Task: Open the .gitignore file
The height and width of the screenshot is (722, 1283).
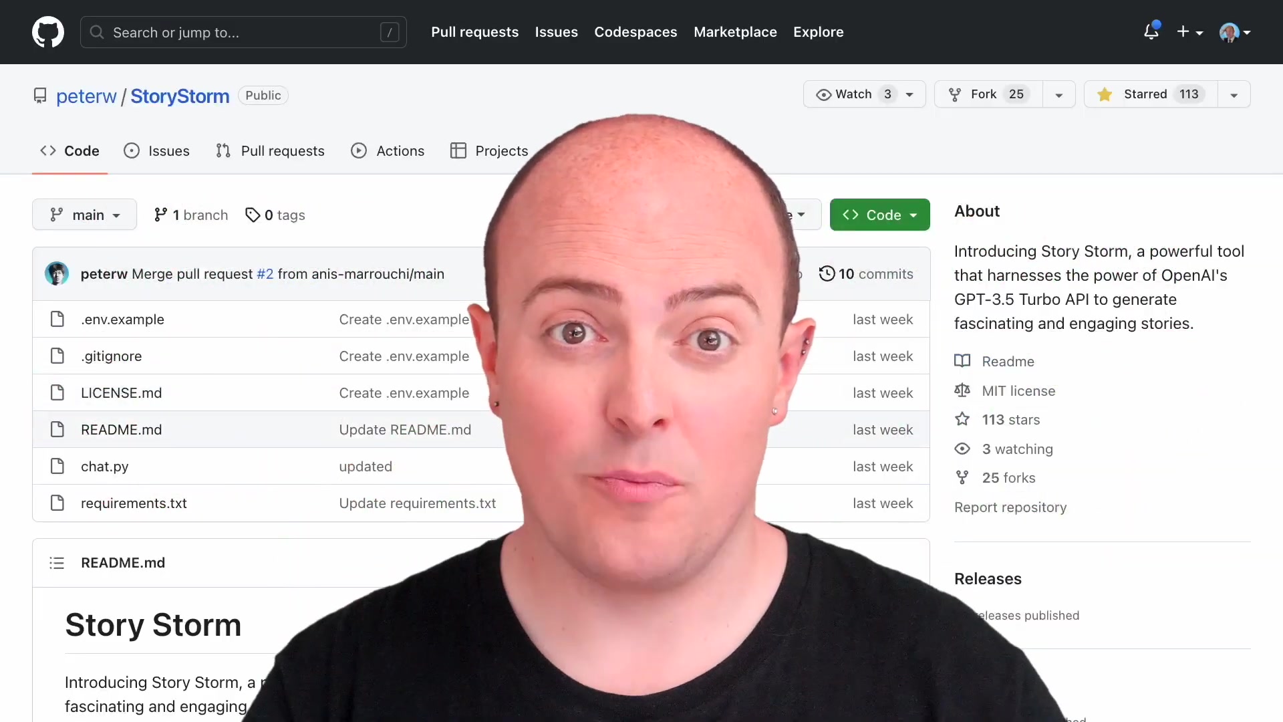Action: pyautogui.click(x=112, y=356)
